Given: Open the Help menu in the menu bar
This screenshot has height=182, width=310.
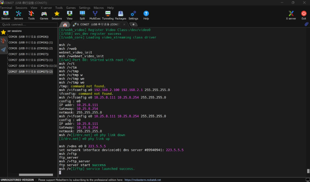Looking at the screenshot, I should [110, 8].
